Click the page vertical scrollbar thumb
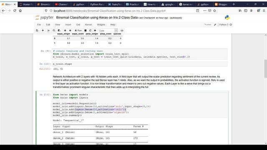 point(265,68)
